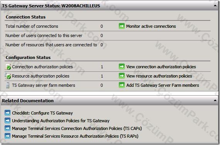220x145 pixels.
Task: Click the Connection authorization policies status icon
Action: pyautogui.click(x=8, y=67)
